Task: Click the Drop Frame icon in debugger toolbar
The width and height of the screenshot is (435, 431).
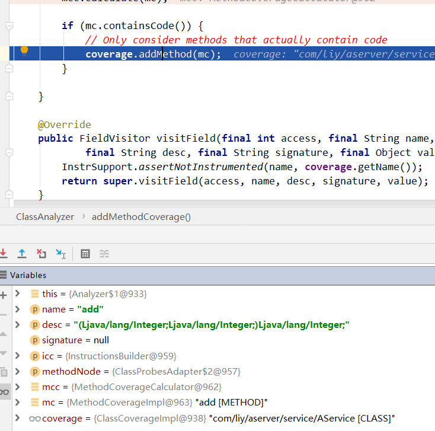Action: [41, 254]
